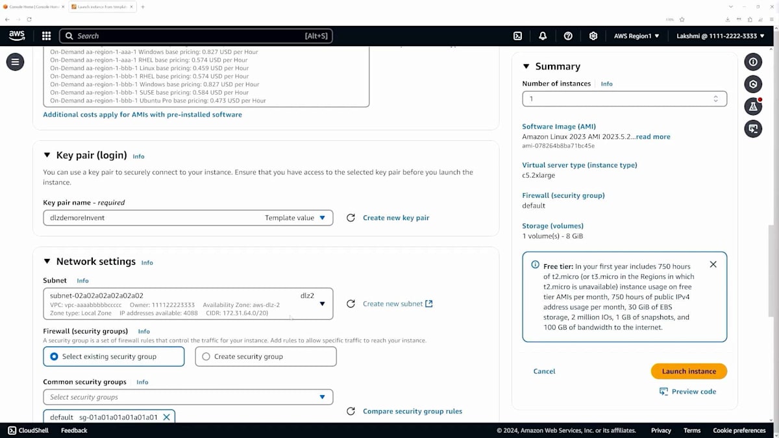Bookmark this page with the star icon
The width and height of the screenshot is (779, 438).
[682, 19]
